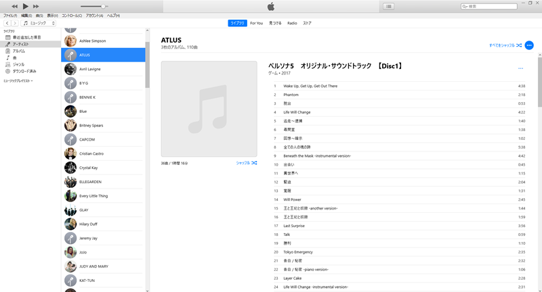
Task: Skip ahead with the fast-forward button
Action: click(x=36, y=6)
